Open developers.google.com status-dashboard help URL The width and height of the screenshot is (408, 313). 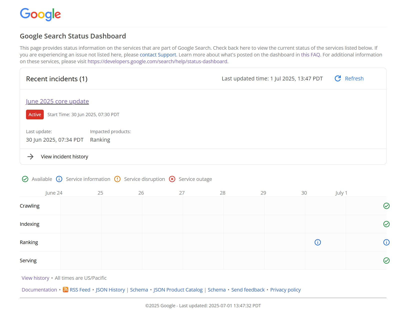pyautogui.click(x=157, y=61)
